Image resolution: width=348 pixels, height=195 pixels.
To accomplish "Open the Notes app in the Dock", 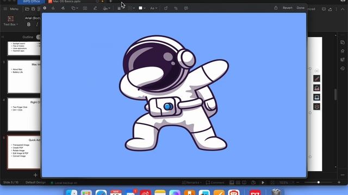I will point(160,192).
